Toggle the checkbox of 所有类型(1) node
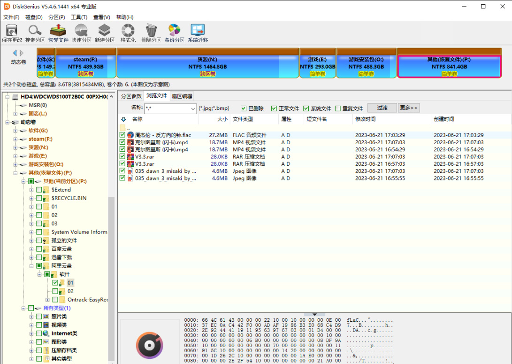The height and width of the screenshot is (364, 512). coord(31,308)
